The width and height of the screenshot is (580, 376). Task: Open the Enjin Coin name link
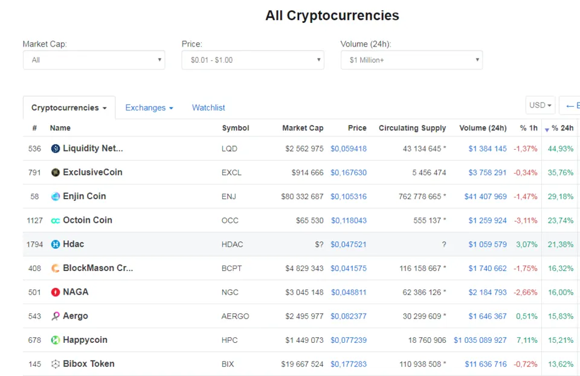coord(85,196)
